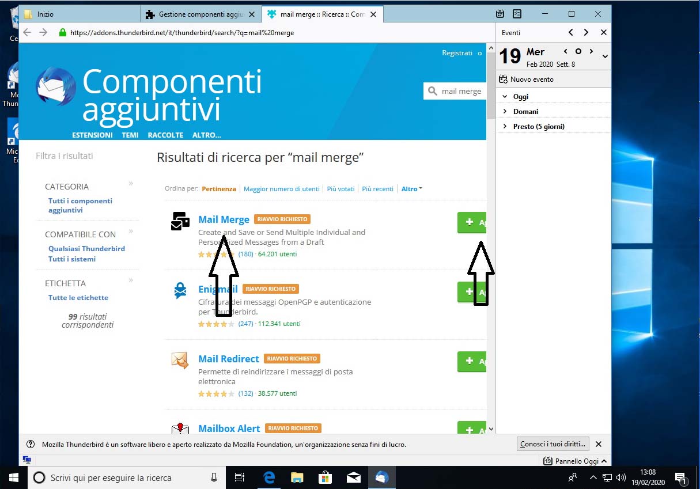Expand the Domani events section
Image resolution: width=700 pixels, height=489 pixels.
505,112
